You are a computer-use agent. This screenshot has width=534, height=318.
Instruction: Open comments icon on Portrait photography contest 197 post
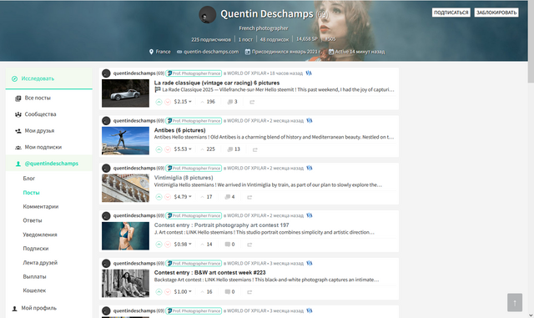click(227, 245)
